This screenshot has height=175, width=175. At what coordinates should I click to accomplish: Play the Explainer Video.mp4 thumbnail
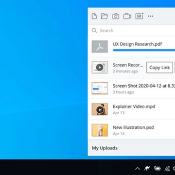point(100,109)
